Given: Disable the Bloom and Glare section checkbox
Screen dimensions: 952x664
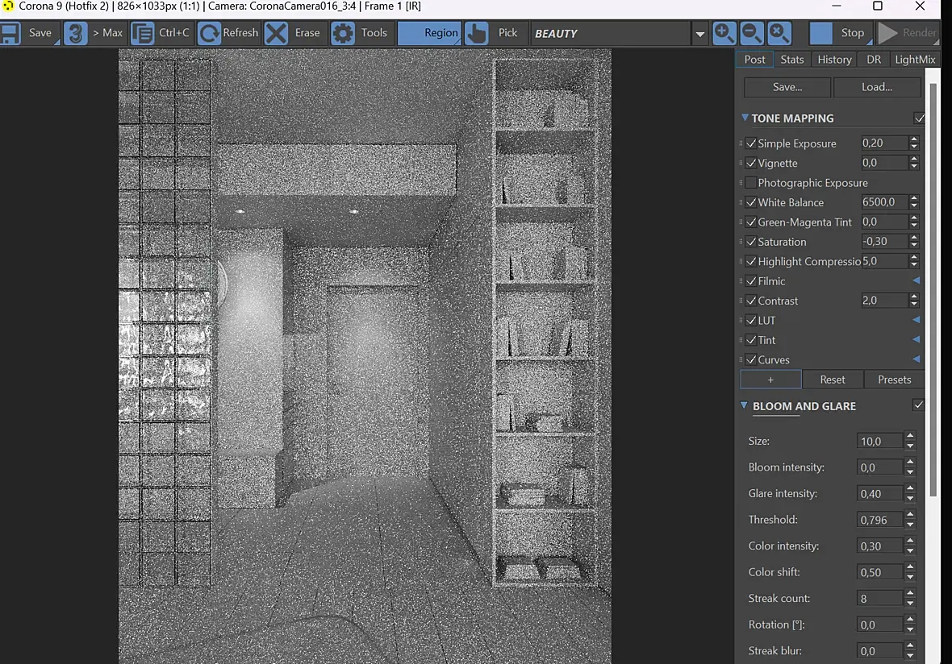Looking at the screenshot, I should (919, 405).
